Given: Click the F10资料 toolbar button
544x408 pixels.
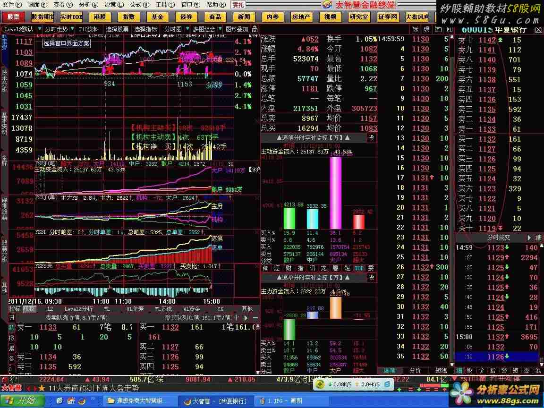Looking at the screenshot, I should [89, 29].
